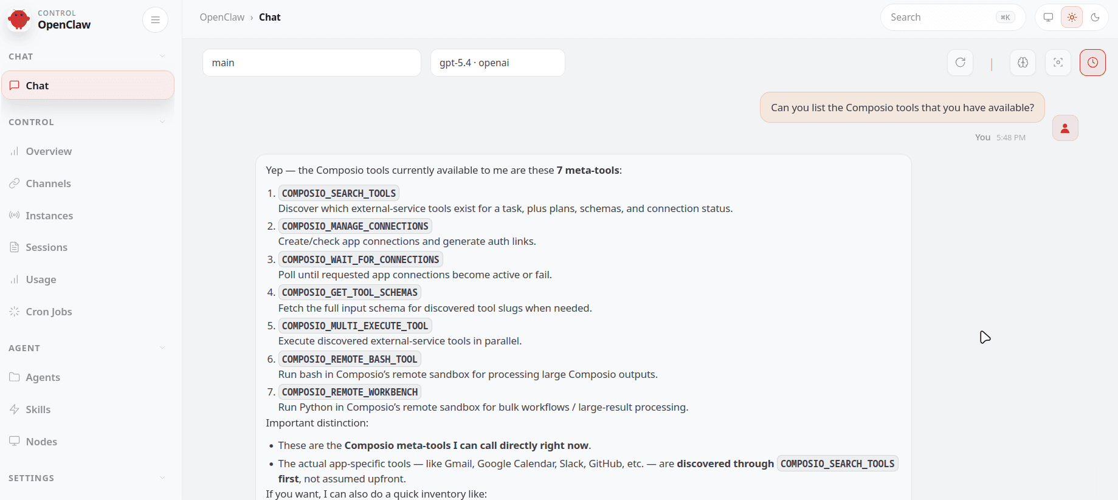The image size is (1118, 500).
Task: Open the Overview page
Action: coord(88,151)
